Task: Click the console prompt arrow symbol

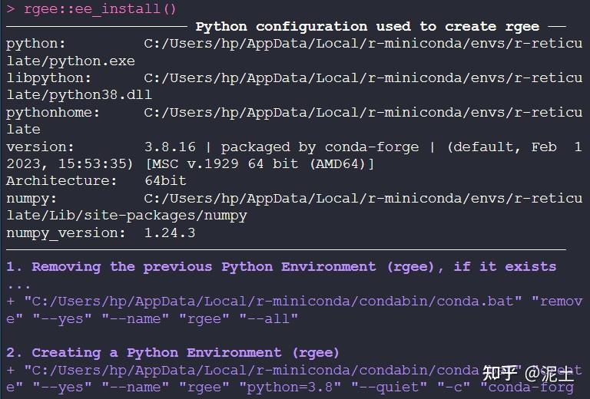Action: pos(11,9)
